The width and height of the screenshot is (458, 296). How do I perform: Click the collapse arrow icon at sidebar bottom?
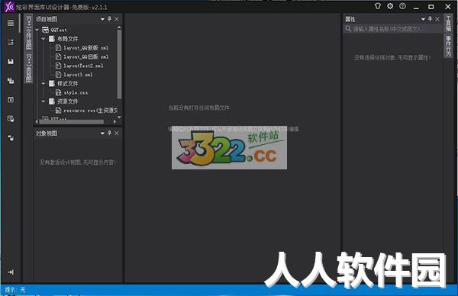coord(11,272)
